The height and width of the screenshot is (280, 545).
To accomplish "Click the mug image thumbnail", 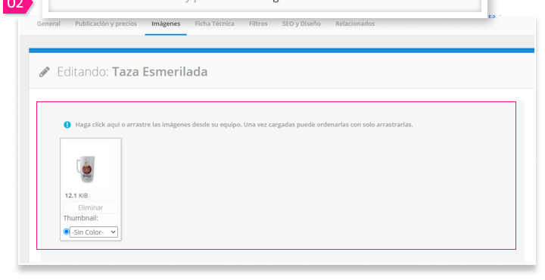I will click(86, 169).
